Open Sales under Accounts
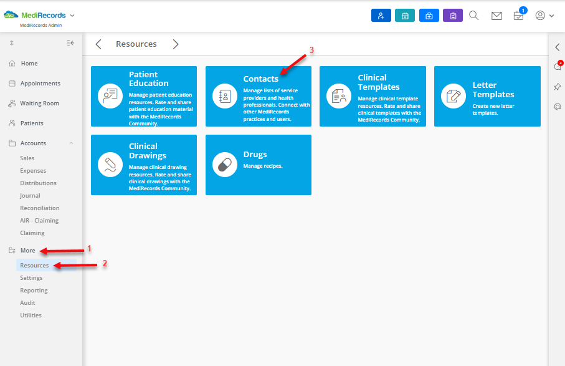 coord(27,158)
